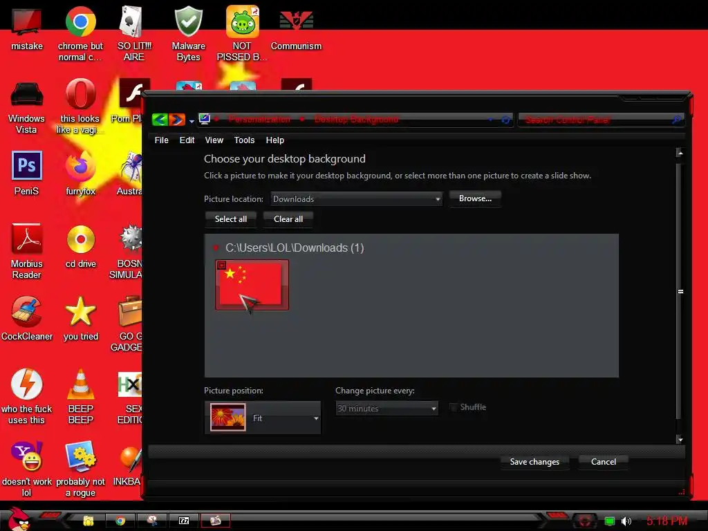The height and width of the screenshot is (531, 708).
Task: Open the File menu
Action: pyautogui.click(x=161, y=140)
